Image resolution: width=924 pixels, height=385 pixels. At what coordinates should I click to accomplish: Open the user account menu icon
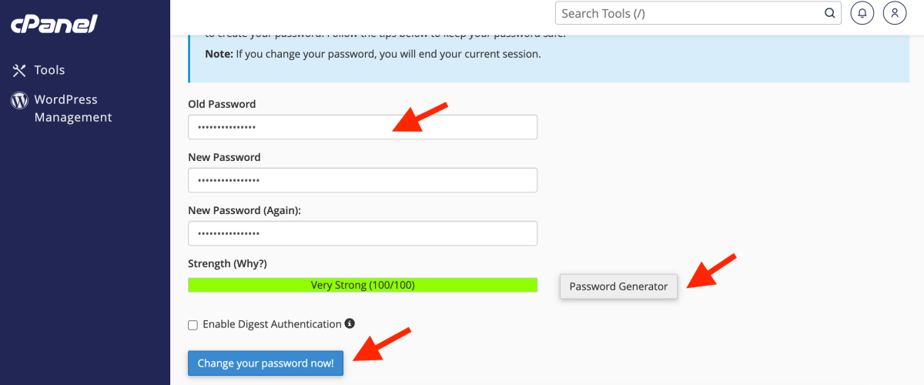[894, 13]
